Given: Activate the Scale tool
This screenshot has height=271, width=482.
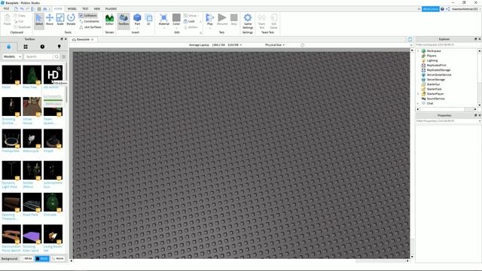Looking at the screenshot, I should pos(60,20).
